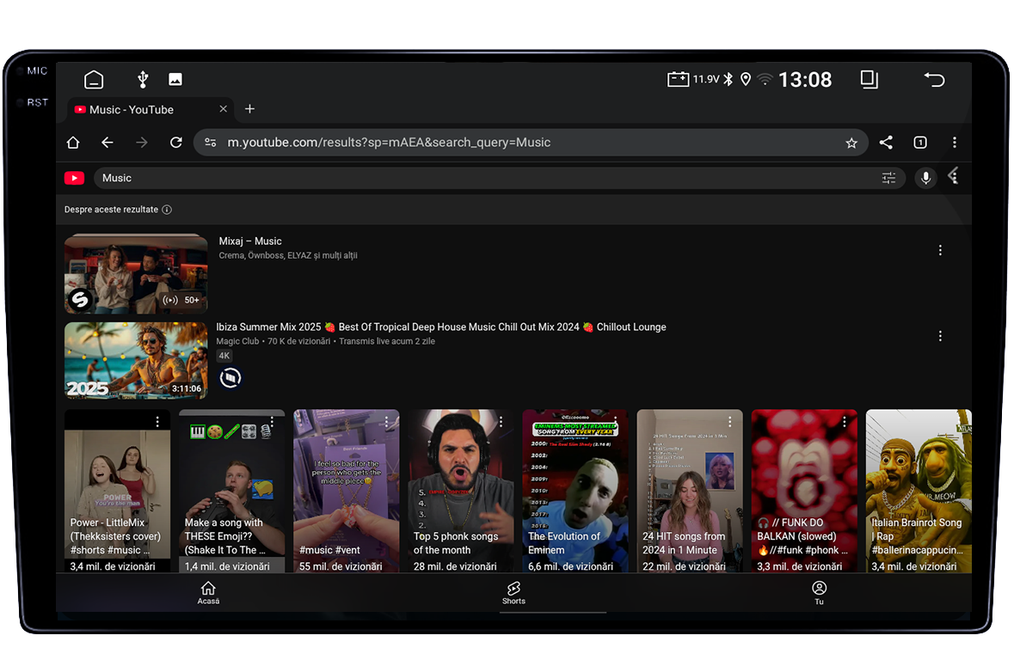Tap the microphone voice search icon
1014x660 pixels.
925,178
